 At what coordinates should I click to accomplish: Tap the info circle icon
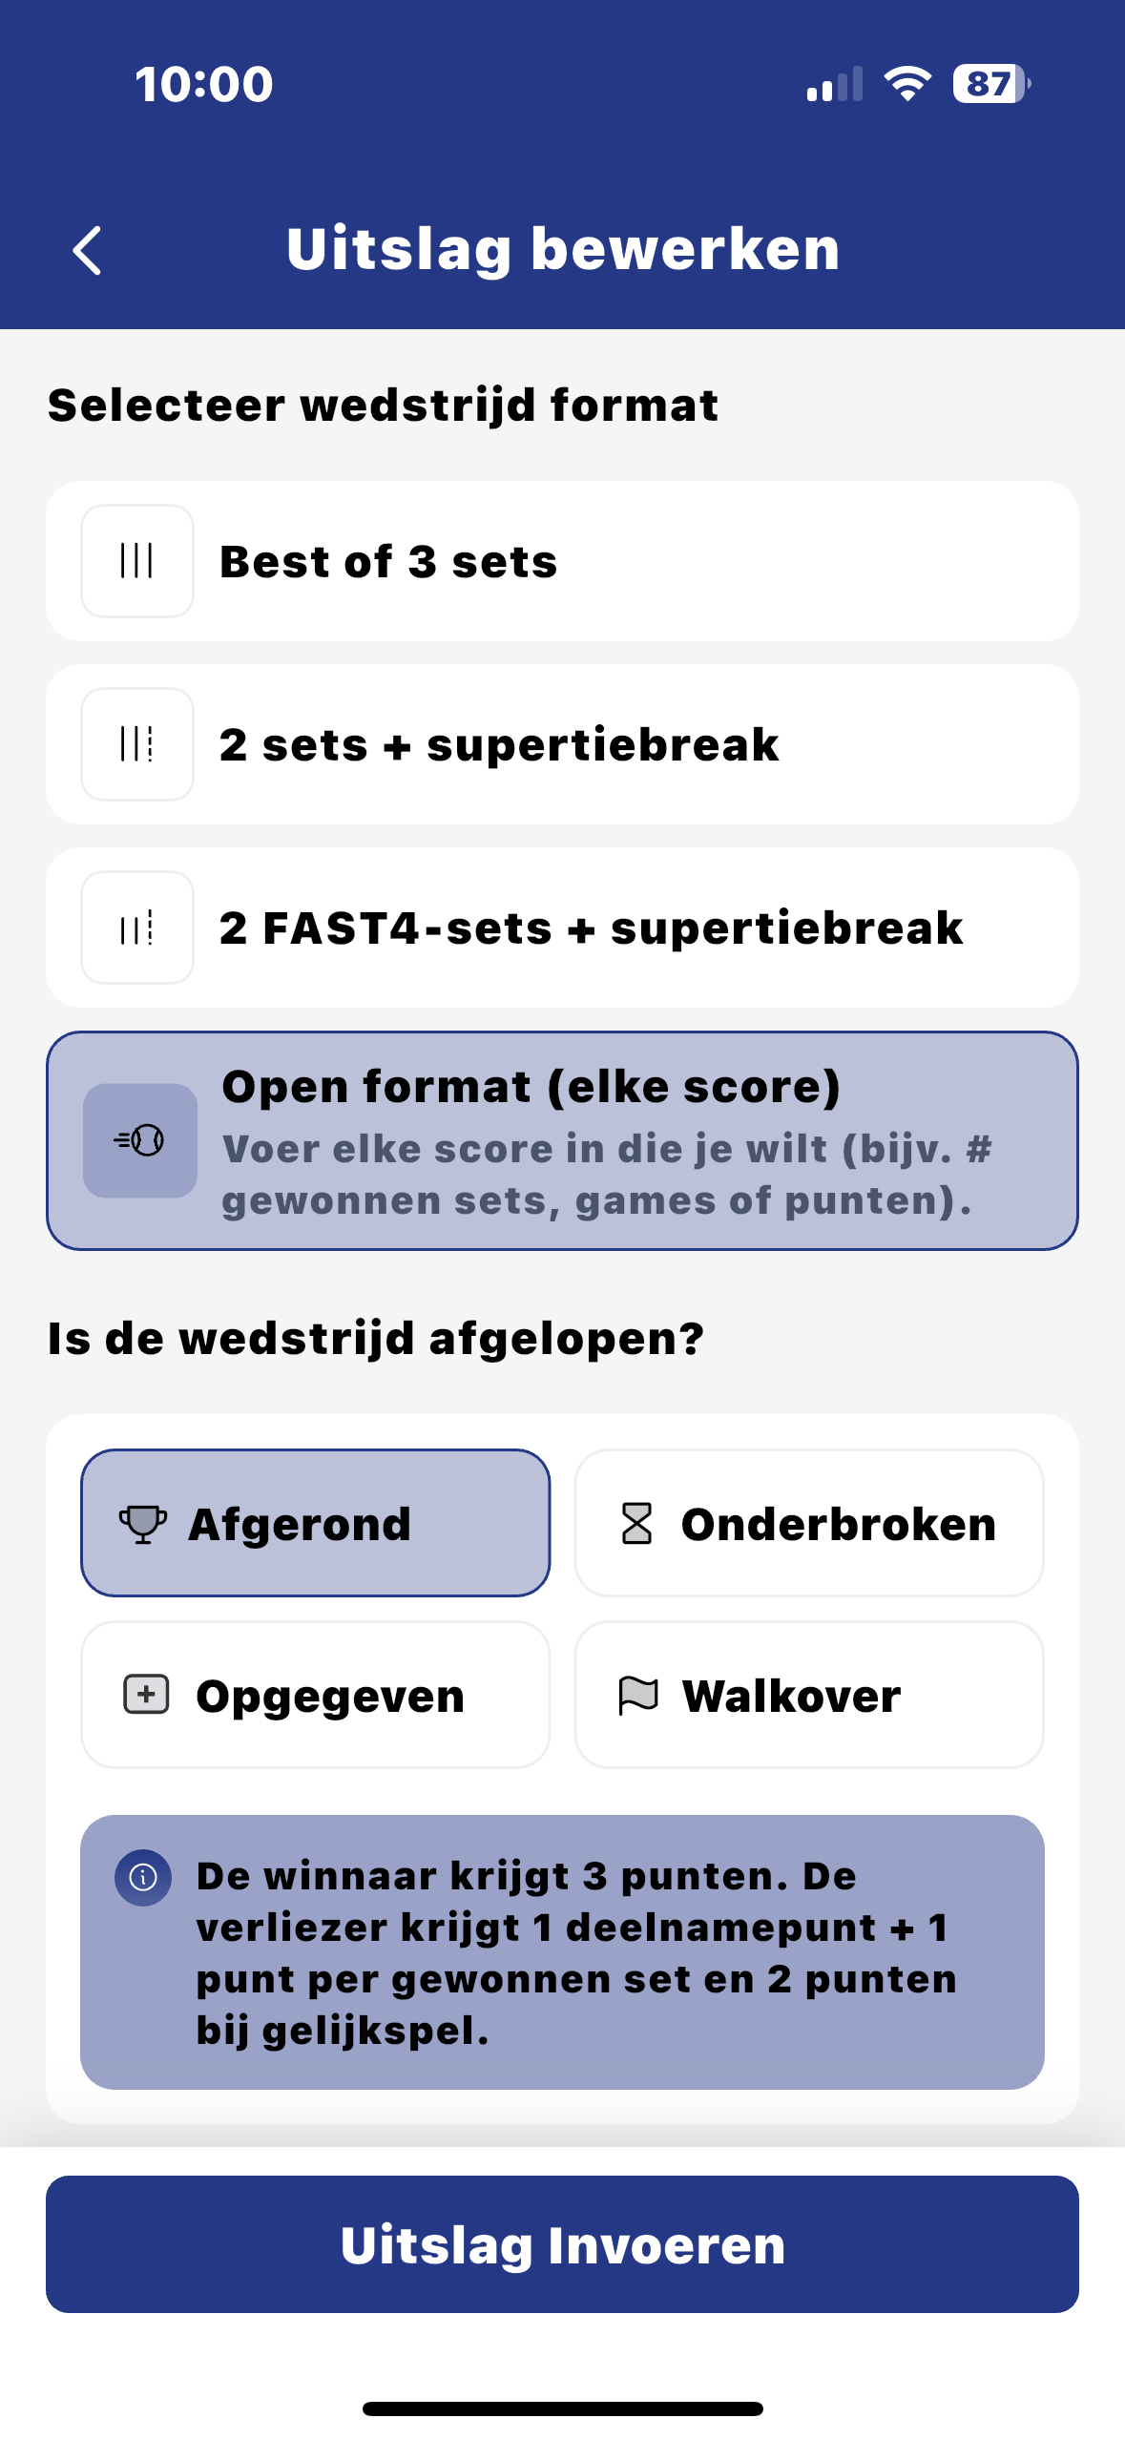(x=143, y=1878)
